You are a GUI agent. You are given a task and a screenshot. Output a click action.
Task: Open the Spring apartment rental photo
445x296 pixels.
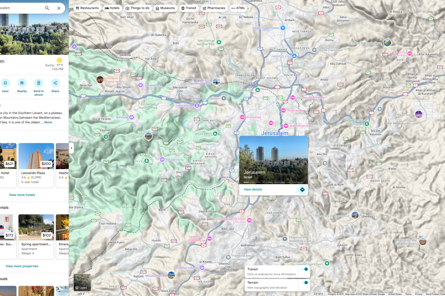pyautogui.click(x=36, y=227)
